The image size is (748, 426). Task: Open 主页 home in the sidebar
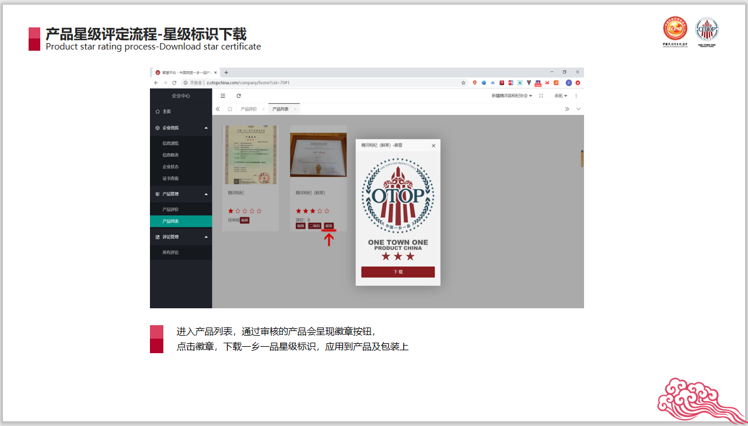[181, 111]
